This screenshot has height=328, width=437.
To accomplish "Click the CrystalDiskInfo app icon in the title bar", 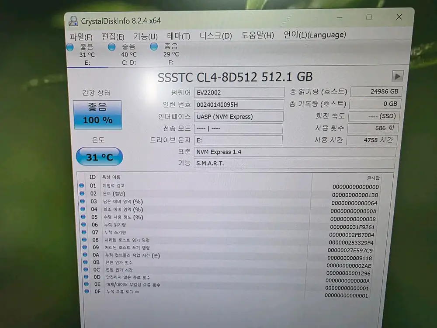I will (73, 21).
